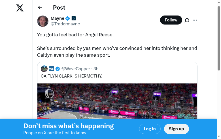Click the 3h timestamp on quoted post
This screenshot has height=139, width=221.
point(96,69)
